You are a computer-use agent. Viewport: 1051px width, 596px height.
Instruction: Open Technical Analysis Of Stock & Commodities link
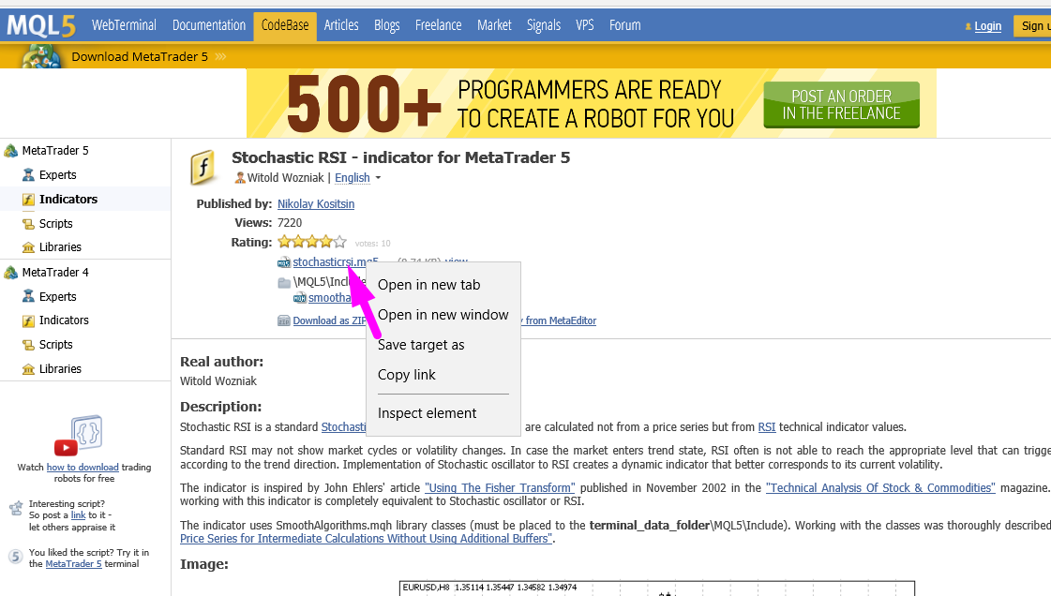click(880, 488)
